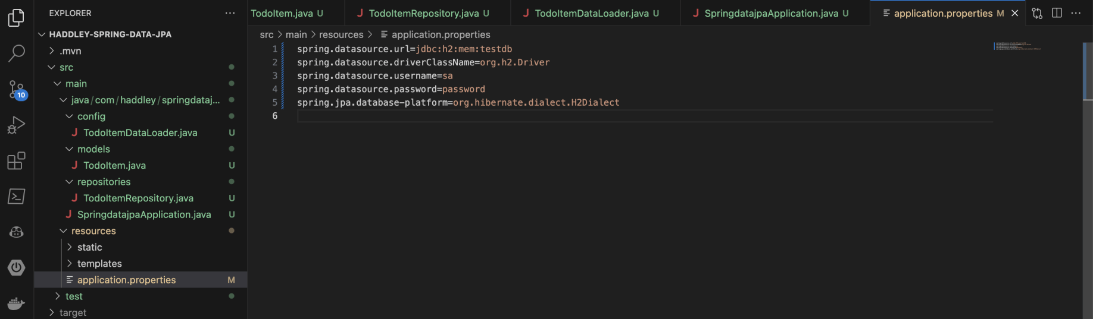The image size is (1093, 319).
Task: Expand the static folder
Action: point(140,247)
